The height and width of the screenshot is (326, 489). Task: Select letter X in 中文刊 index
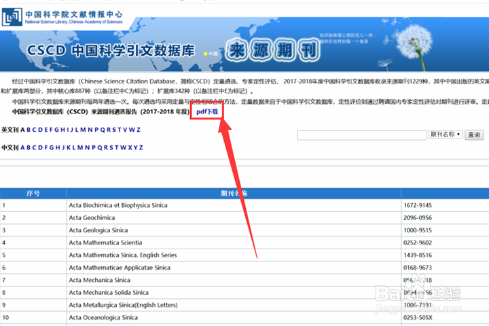point(130,147)
